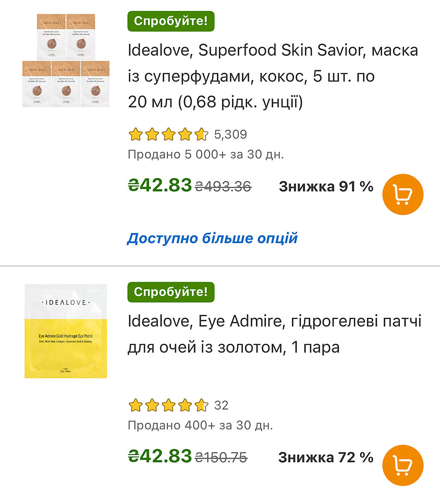The height and width of the screenshot is (487, 440).
Task: Open the Idealove Eye Admire product title
Action: point(274,334)
